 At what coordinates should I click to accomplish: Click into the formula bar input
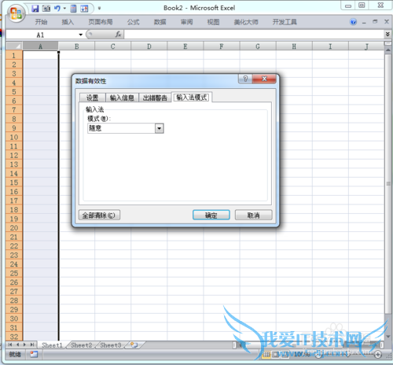(x=254, y=35)
